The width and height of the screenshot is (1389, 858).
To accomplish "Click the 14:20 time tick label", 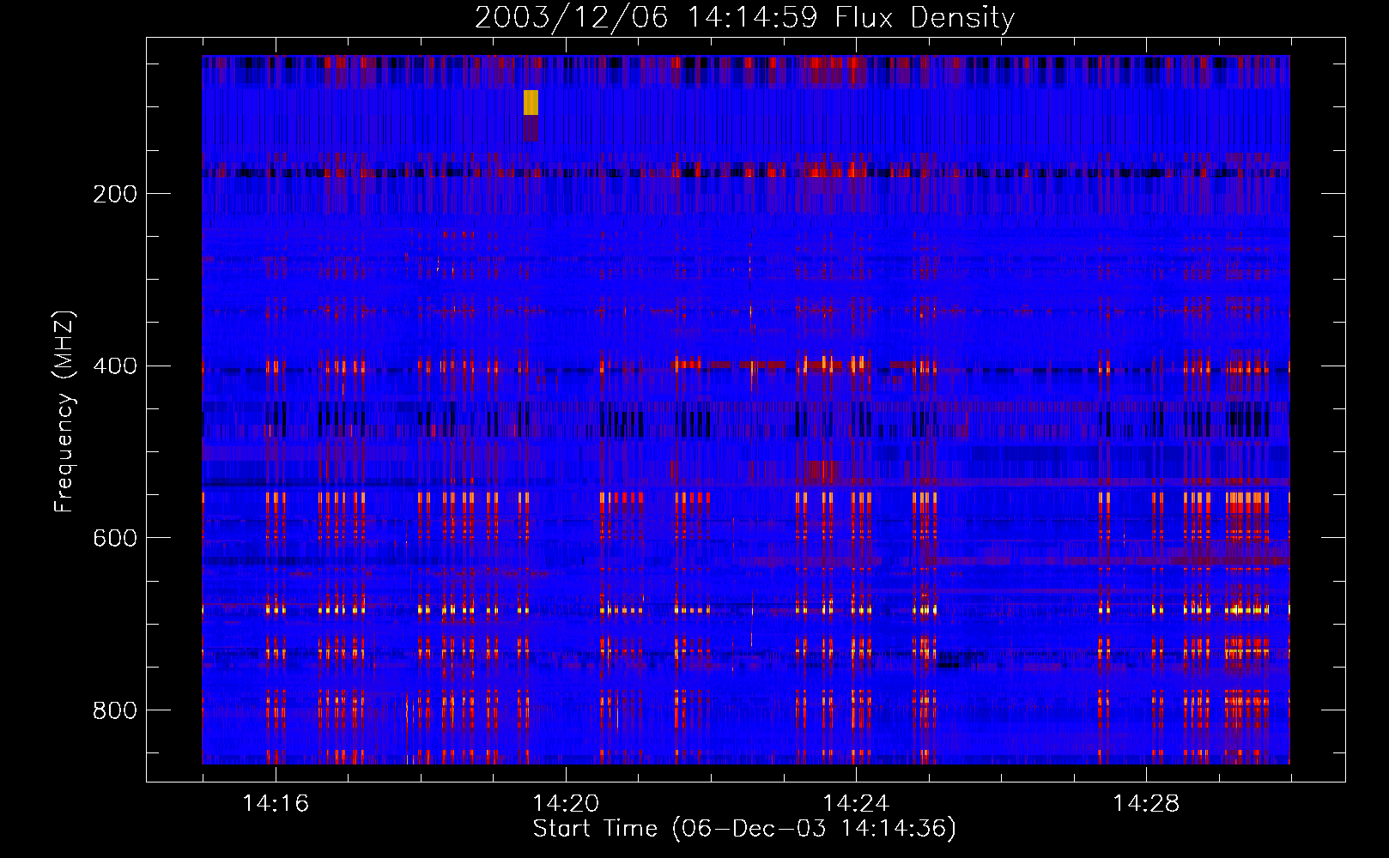I will (566, 804).
